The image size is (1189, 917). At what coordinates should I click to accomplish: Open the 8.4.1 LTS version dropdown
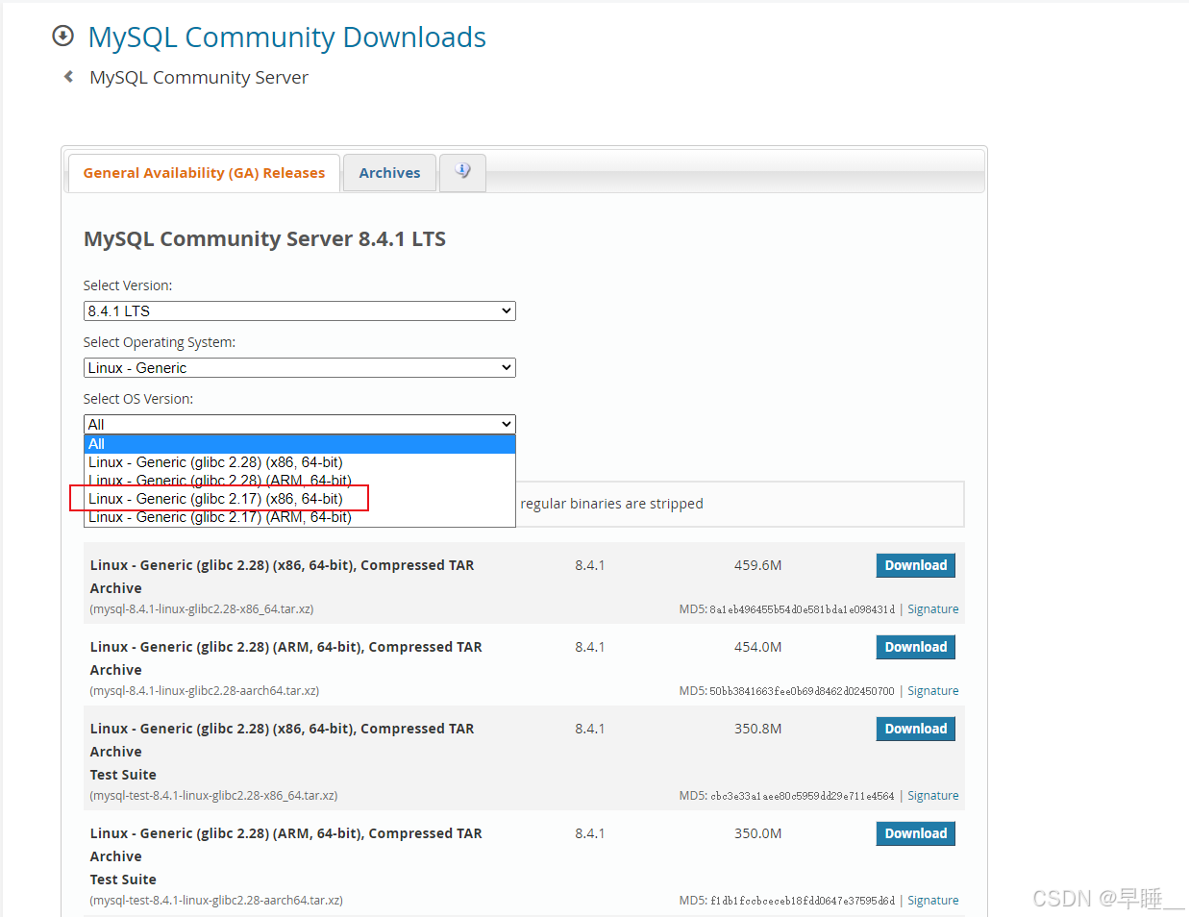point(299,310)
